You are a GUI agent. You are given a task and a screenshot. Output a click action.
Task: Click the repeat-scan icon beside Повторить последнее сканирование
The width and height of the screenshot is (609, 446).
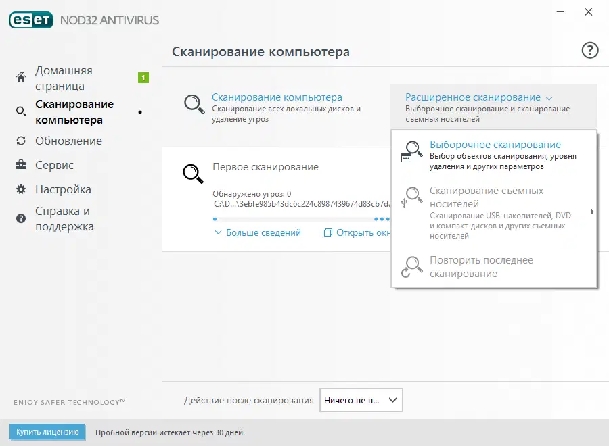411,266
